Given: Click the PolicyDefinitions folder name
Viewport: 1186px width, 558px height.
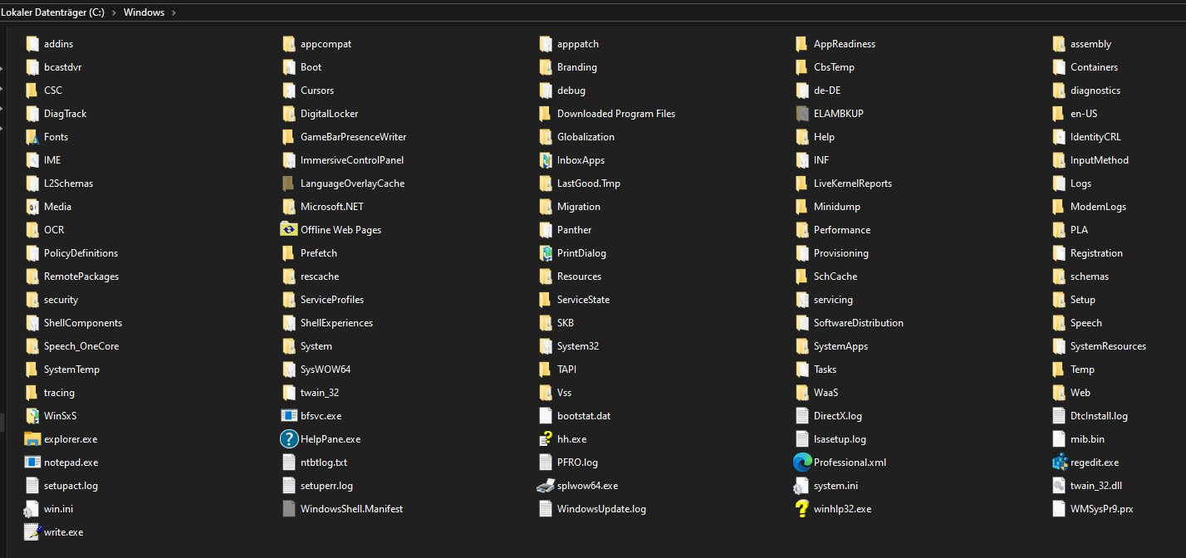Looking at the screenshot, I should click(x=81, y=253).
